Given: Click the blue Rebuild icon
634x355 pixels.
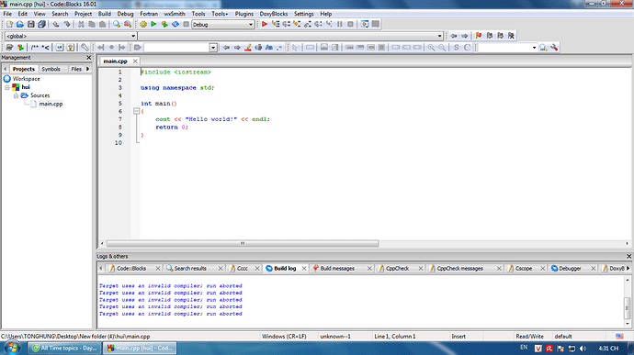Looking at the screenshot, I should [175, 25].
